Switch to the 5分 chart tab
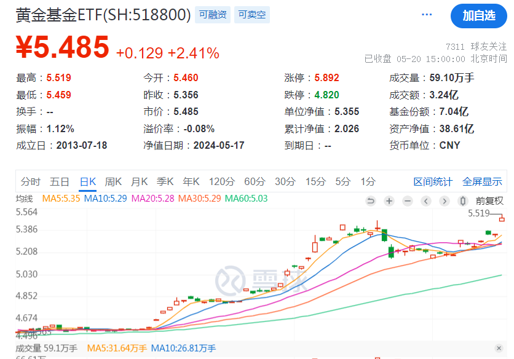Screen dimensions: 514x359 pyautogui.click(x=343, y=181)
